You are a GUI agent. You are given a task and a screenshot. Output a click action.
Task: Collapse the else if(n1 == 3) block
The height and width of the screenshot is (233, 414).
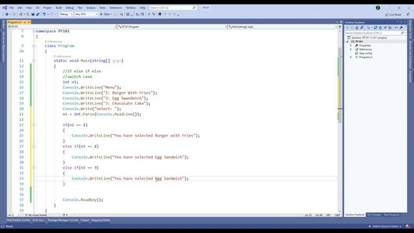[34, 168]
